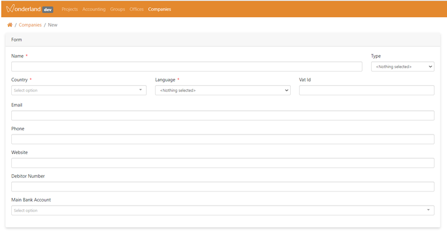This screenshot has height=234, width=447.
Task: Click the Type label
Action: tap(376, 56)
